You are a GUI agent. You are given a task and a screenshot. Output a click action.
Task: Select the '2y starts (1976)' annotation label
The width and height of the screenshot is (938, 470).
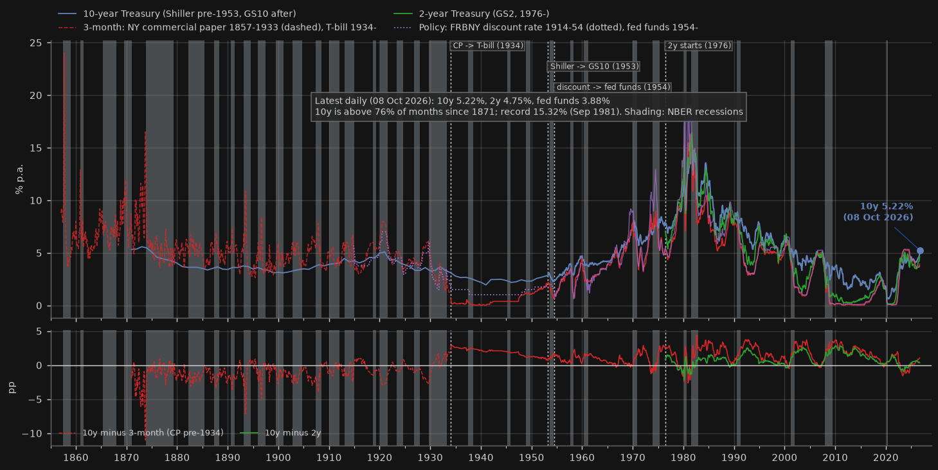699,46
